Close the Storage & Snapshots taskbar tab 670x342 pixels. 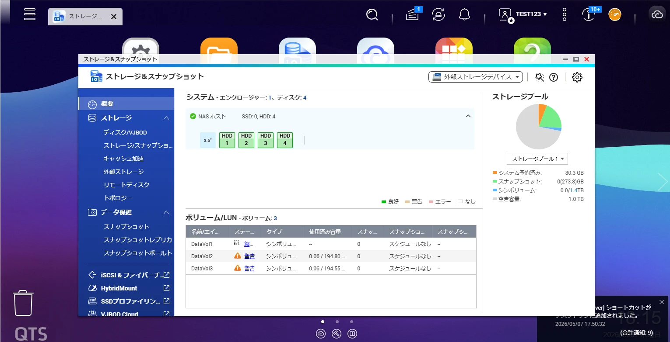click(113, 17)
